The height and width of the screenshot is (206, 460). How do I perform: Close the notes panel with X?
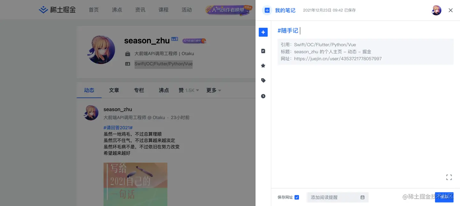451,10
